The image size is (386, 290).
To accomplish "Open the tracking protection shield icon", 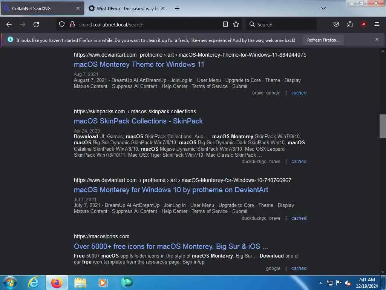I will click(62, 24).
